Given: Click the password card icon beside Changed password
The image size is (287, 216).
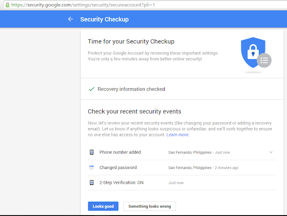Looking at the screenshot, I should [x=91, y=167].
